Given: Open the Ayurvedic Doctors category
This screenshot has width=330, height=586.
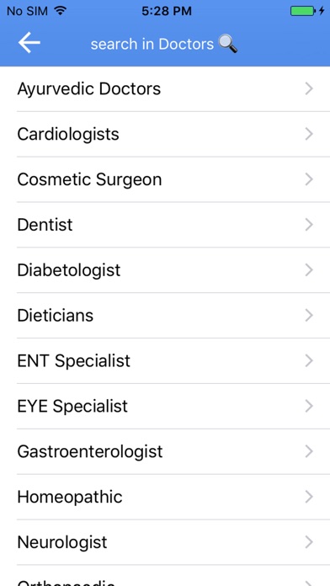Looking at the screenshot, I should point(165,89).
